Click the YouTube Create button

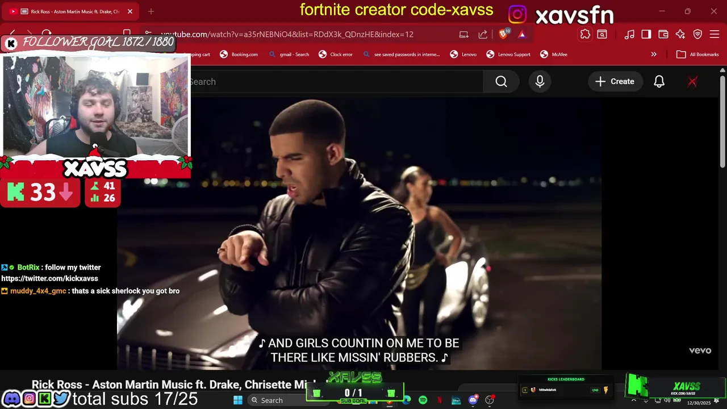pyautogui.click(x=615, y=82)
